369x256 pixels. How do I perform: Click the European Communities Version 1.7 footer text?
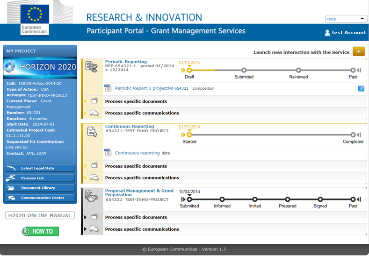(184, 249)
